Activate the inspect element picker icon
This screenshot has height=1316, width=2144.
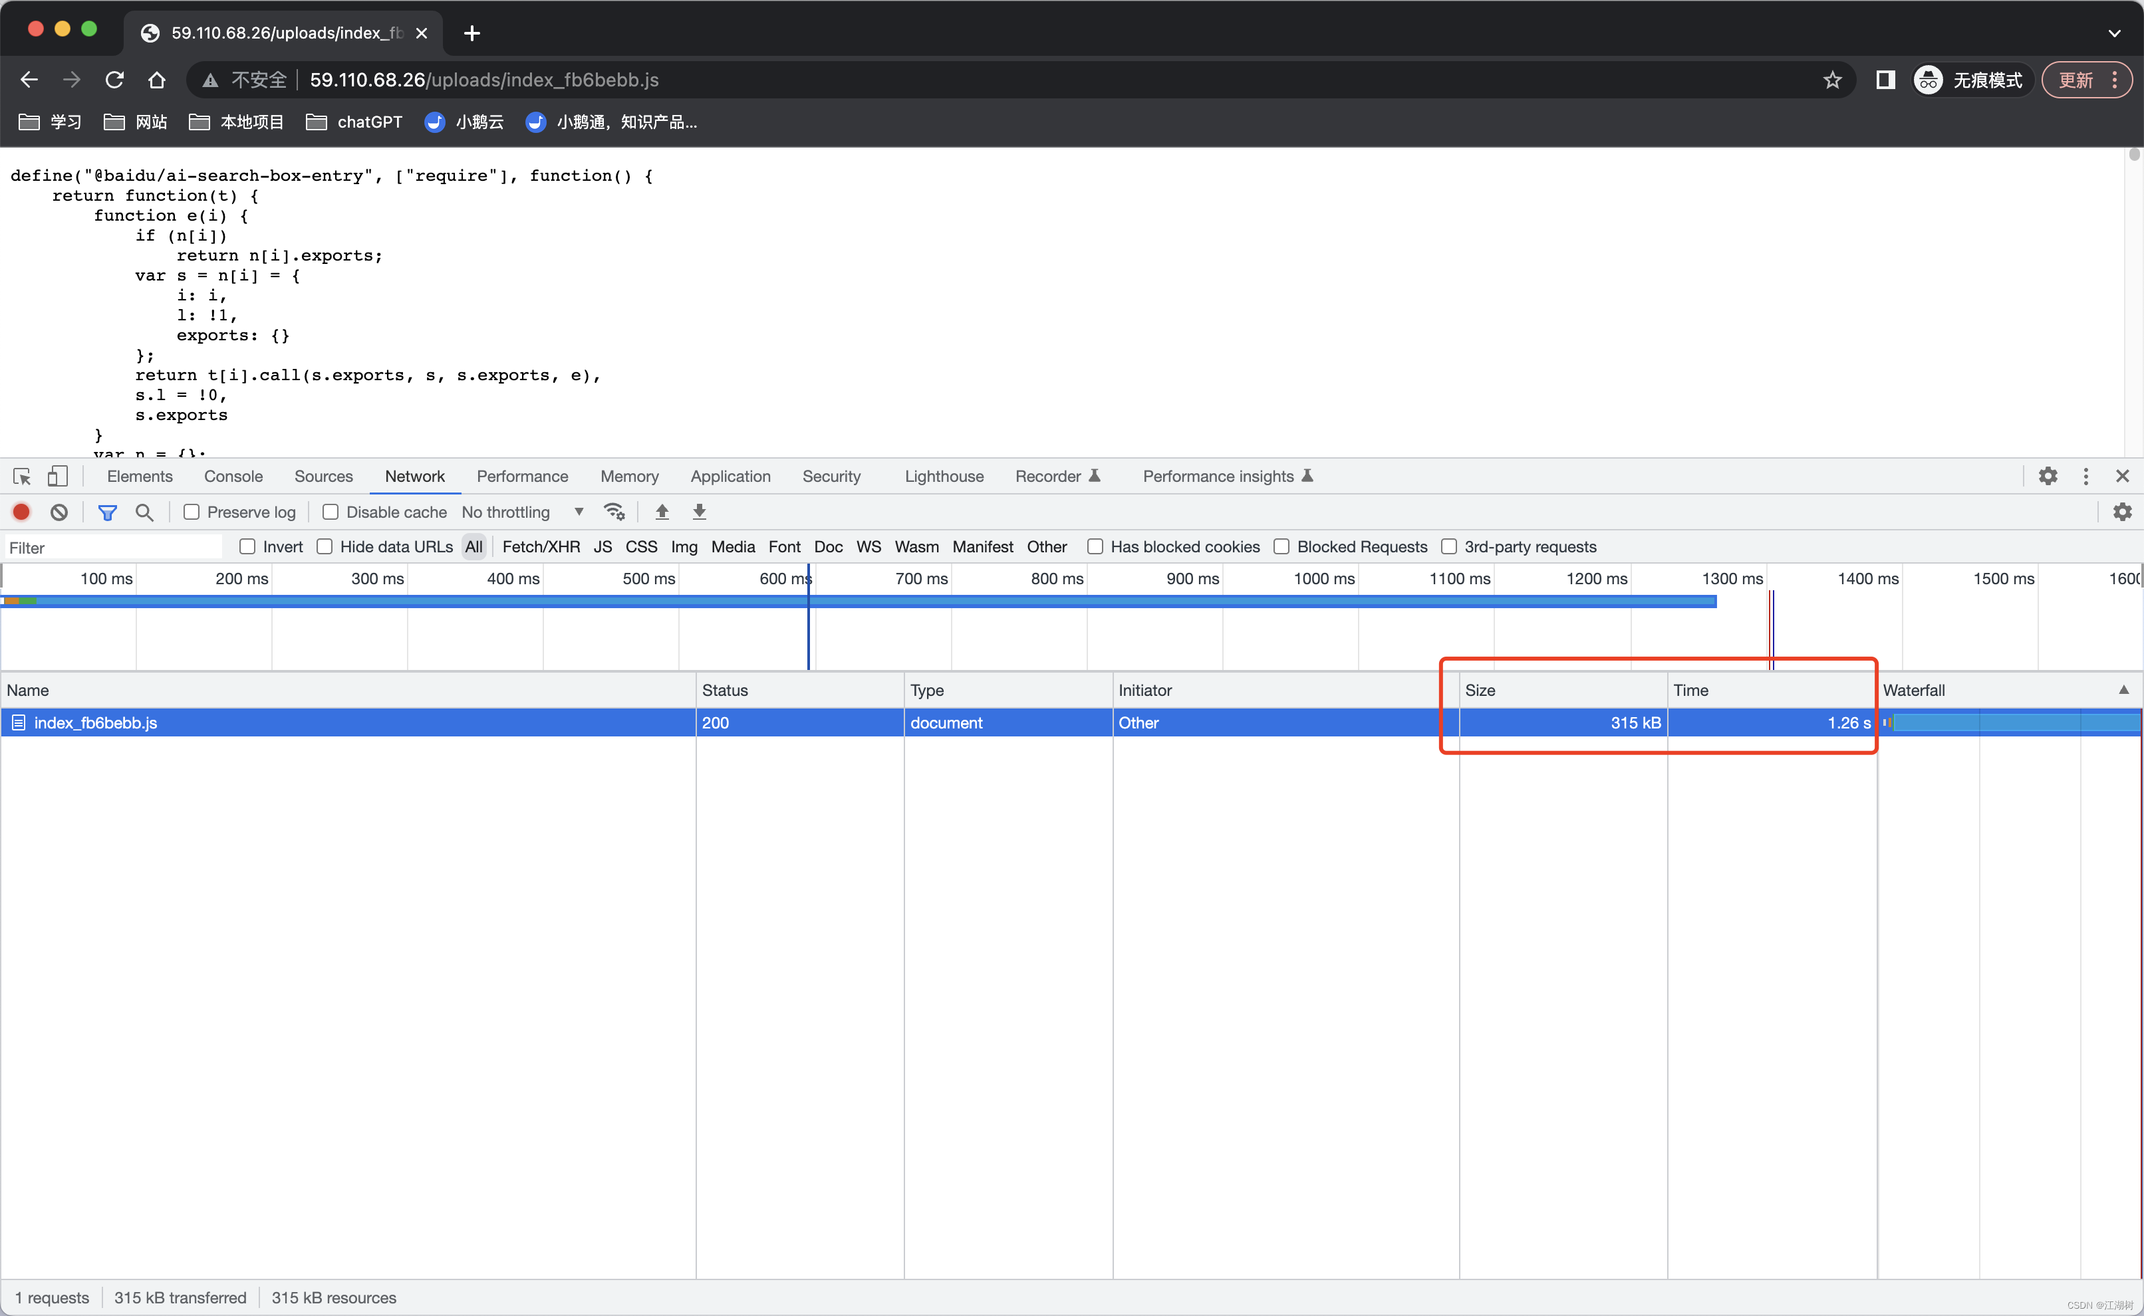point(23,476)
